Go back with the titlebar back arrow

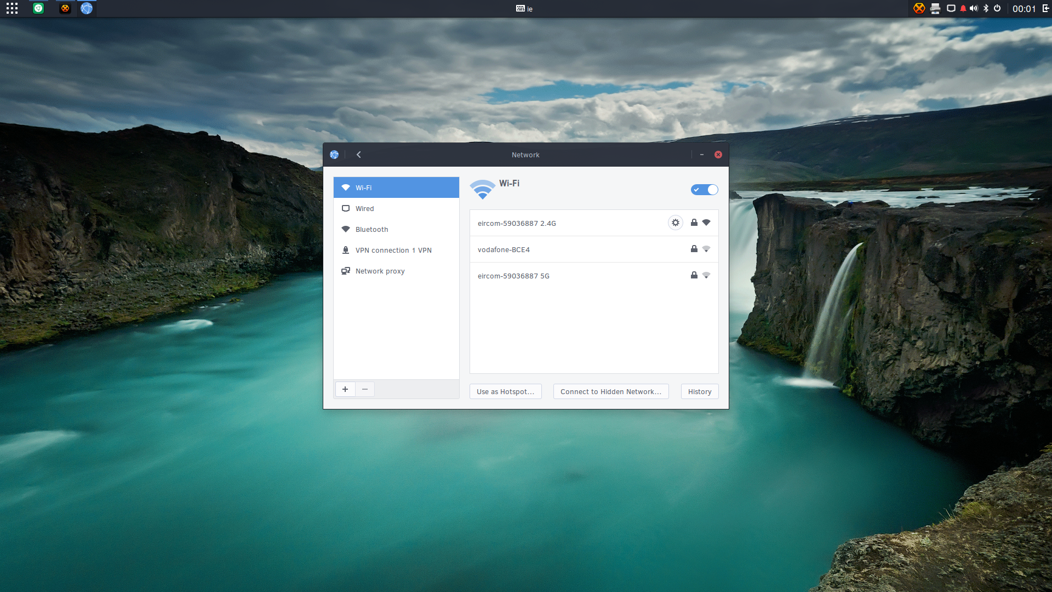359,155
